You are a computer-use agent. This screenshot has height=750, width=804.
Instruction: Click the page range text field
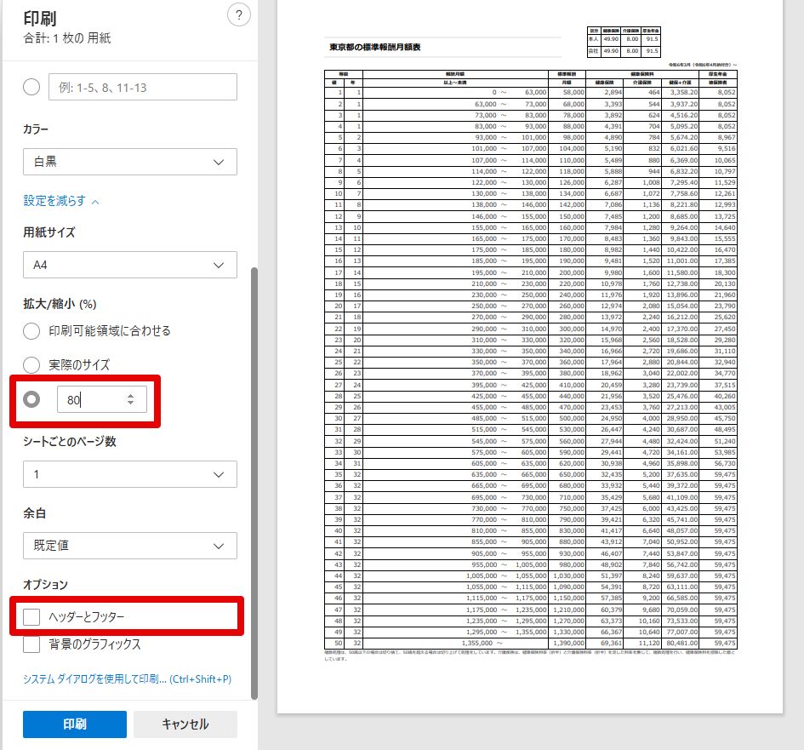(x=143, y=87)
